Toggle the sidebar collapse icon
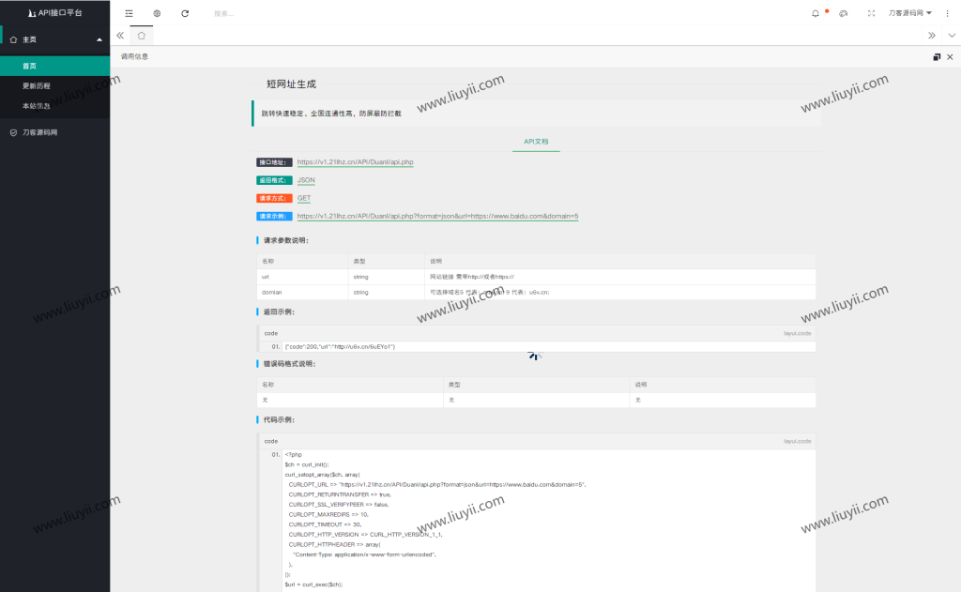This screenshot has width=961, height=592. tap(129, 13)
